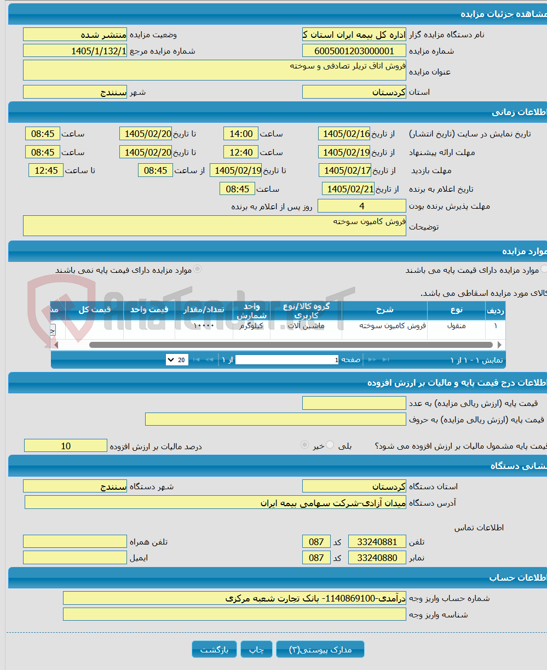Image resolution: width=547 pixels, height=670 pixels.
Task: Click the email field ایمیل
Action: (75, 558)
